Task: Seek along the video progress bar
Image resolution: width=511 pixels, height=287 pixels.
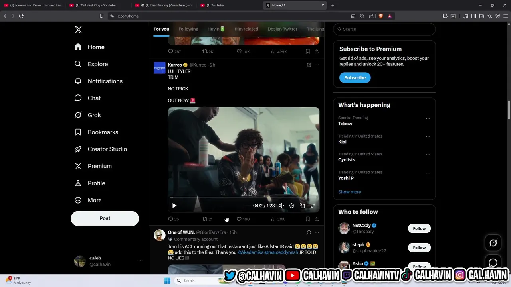Action: click(x=244, y=197)
